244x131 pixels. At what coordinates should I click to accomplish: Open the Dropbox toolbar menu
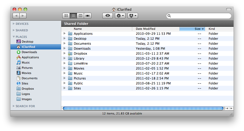[x=132, y=16]
